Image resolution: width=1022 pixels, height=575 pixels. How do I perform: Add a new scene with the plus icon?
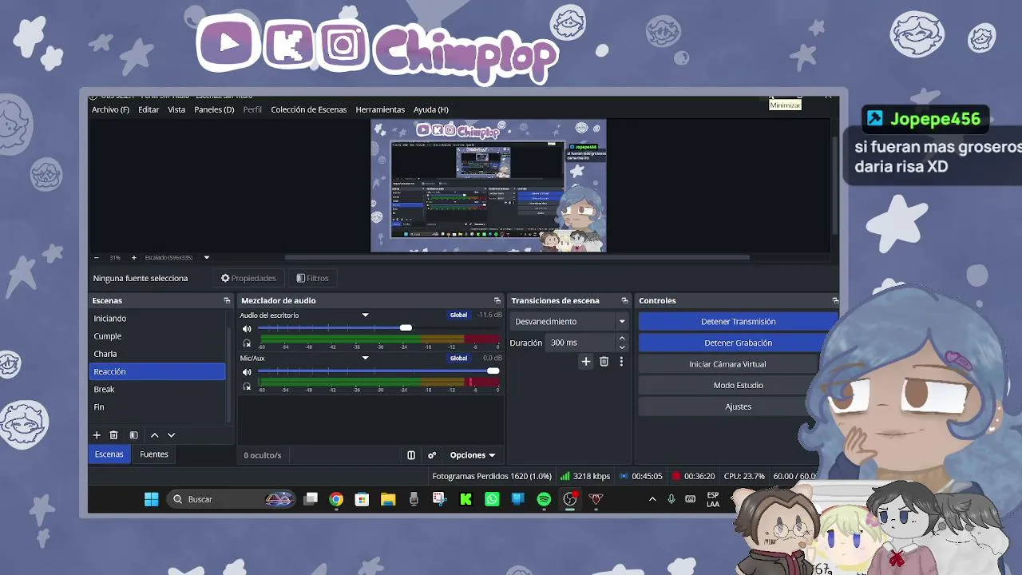[x=97, y=435]
